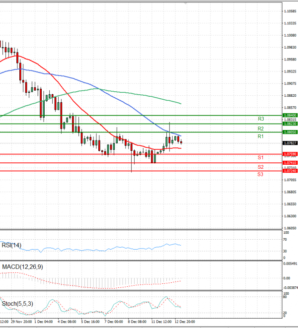Click the S2 support label
The height and width of the screenshot is (328, 298).
[261, 167]
